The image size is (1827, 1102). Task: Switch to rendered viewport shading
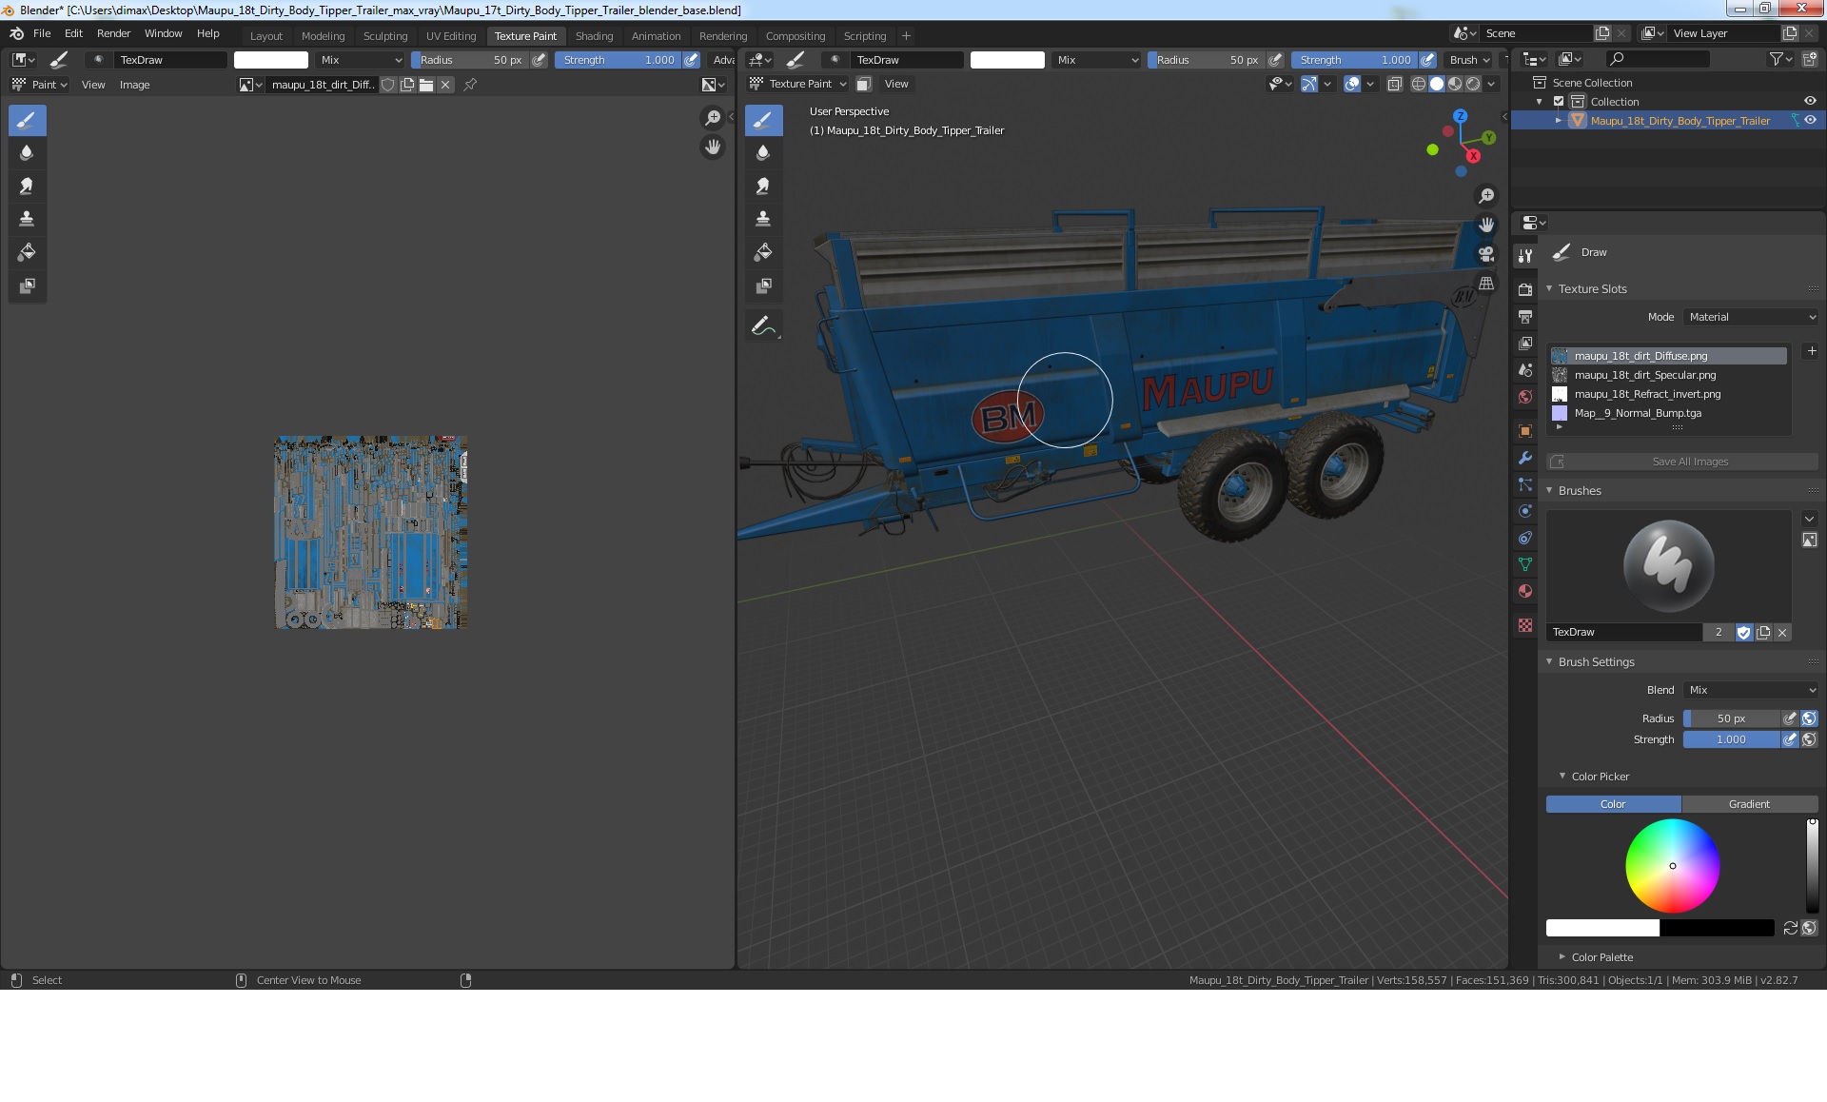pos(1473,85)
